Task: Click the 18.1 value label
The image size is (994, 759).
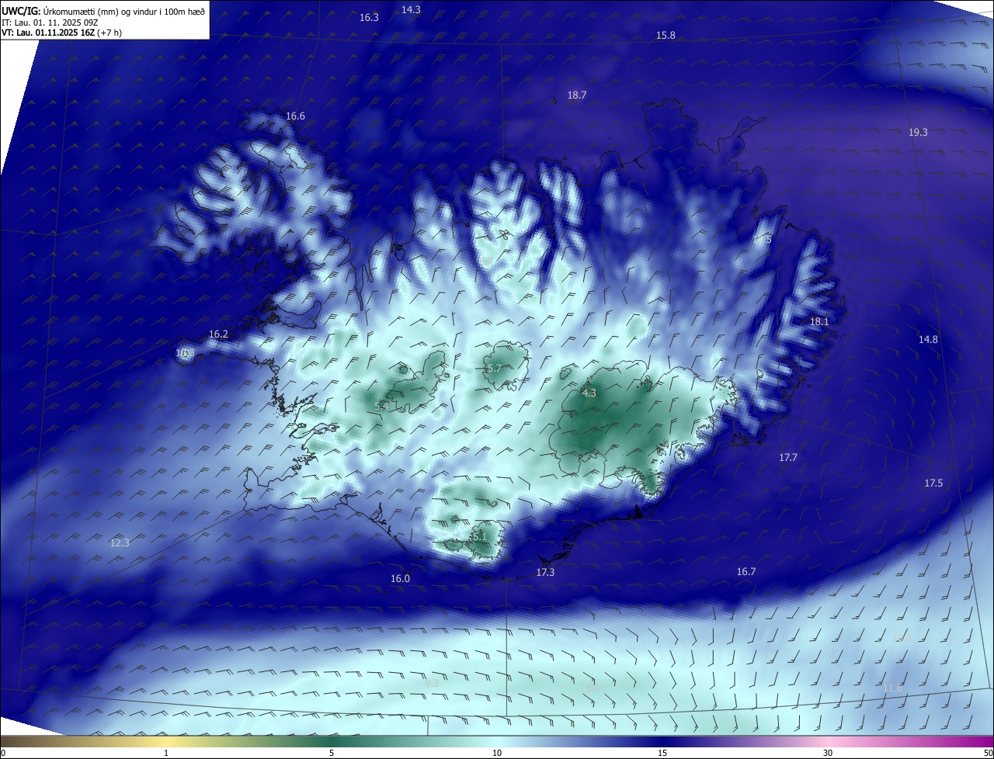Action: [x=819, y=322]
